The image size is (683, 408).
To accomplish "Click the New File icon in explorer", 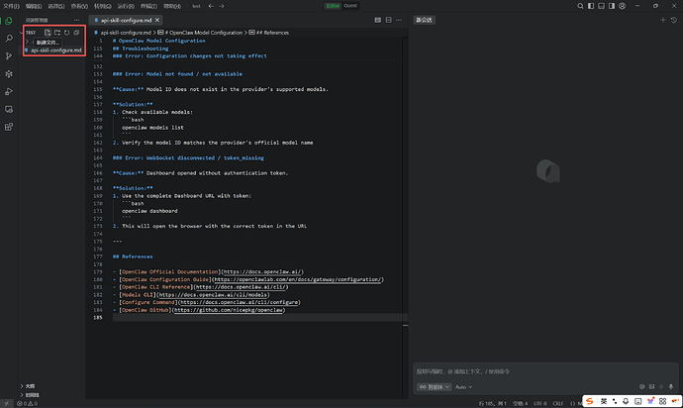I will (46, 33).
